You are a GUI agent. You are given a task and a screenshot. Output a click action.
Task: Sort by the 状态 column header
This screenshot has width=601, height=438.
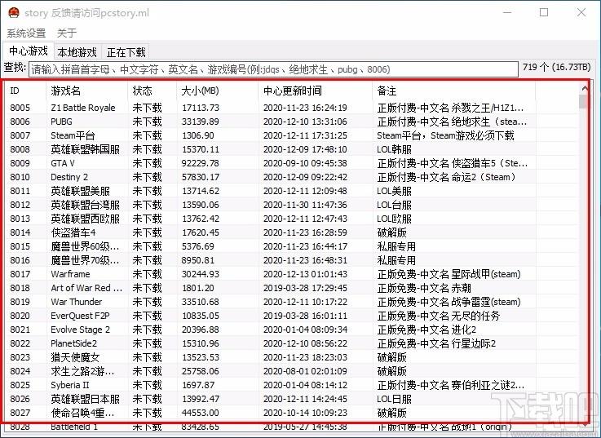pos(152,91)
